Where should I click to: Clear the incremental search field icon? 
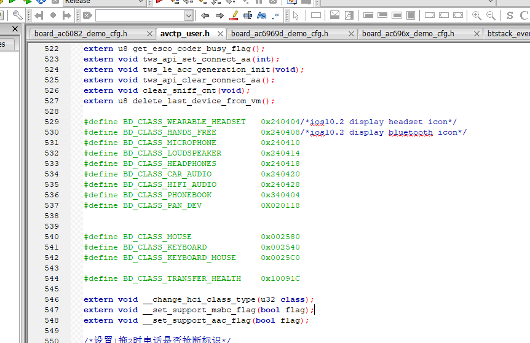[87, 15]
